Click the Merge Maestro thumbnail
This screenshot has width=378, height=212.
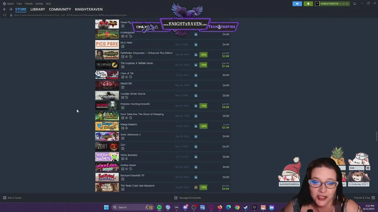click(107, 126)
